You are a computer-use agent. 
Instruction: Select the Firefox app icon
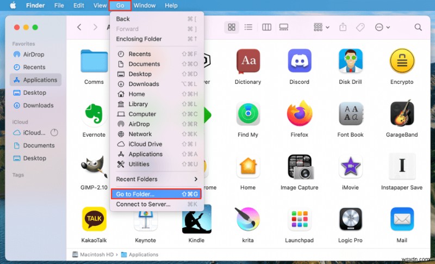pos(300,114)
